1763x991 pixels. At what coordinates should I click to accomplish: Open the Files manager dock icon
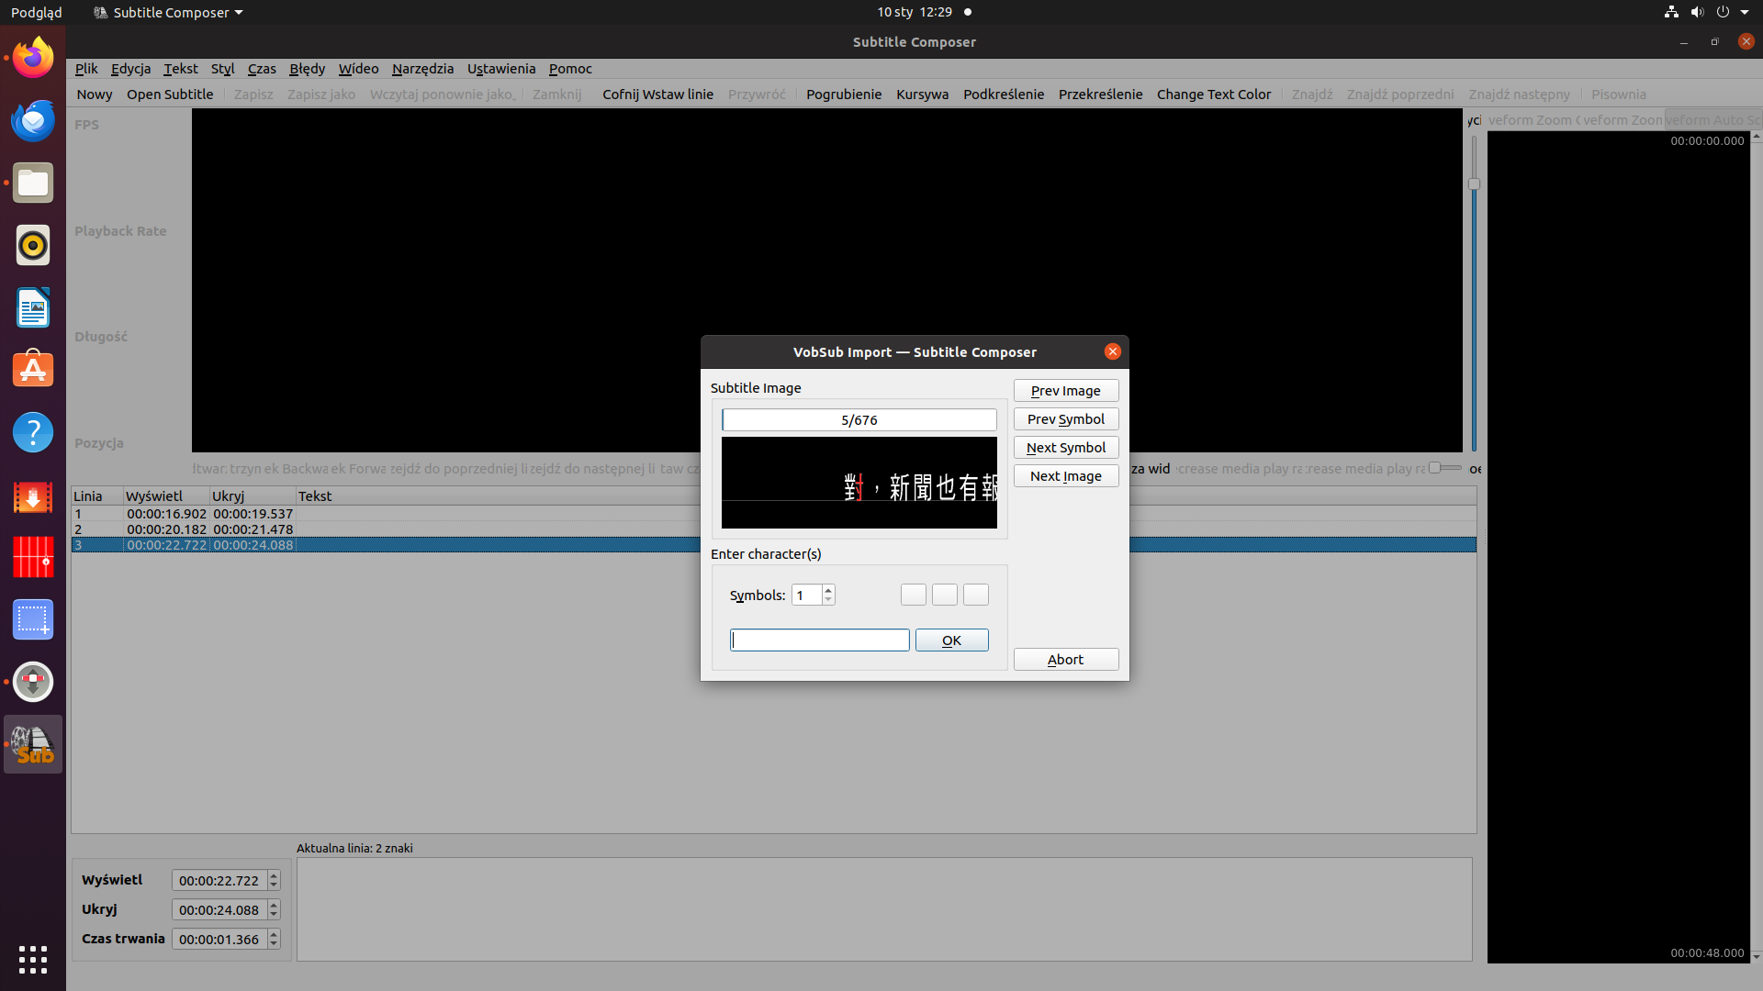33,183
